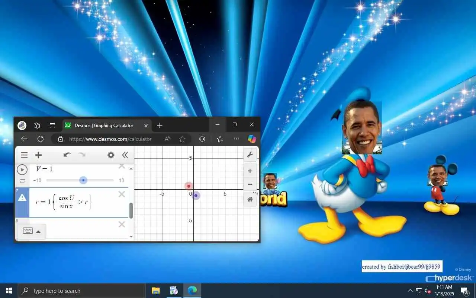
Task: Click the V slider lower bound -10
Action: 37,180
